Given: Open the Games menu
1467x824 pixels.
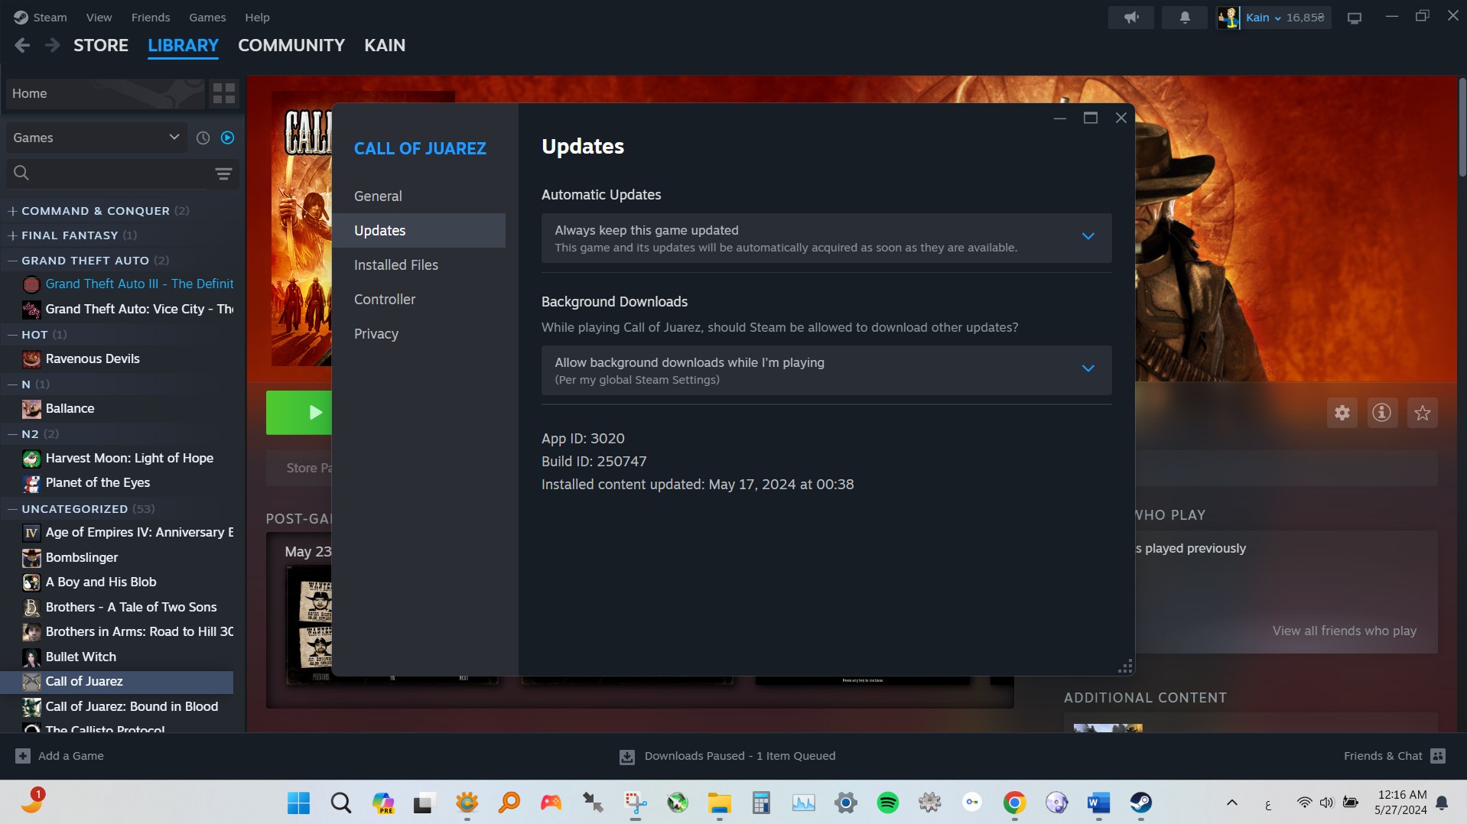Looking at the screenshot, I should tap(207, 17).
